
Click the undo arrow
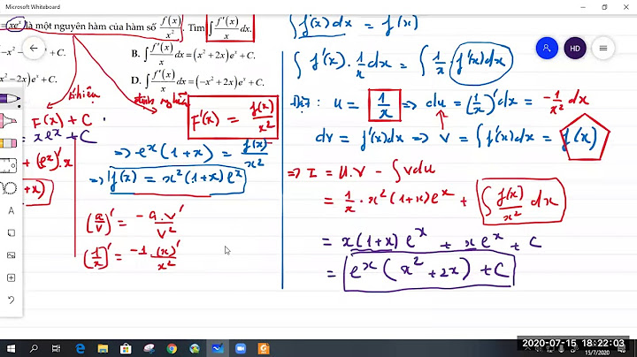pos(11,300)
